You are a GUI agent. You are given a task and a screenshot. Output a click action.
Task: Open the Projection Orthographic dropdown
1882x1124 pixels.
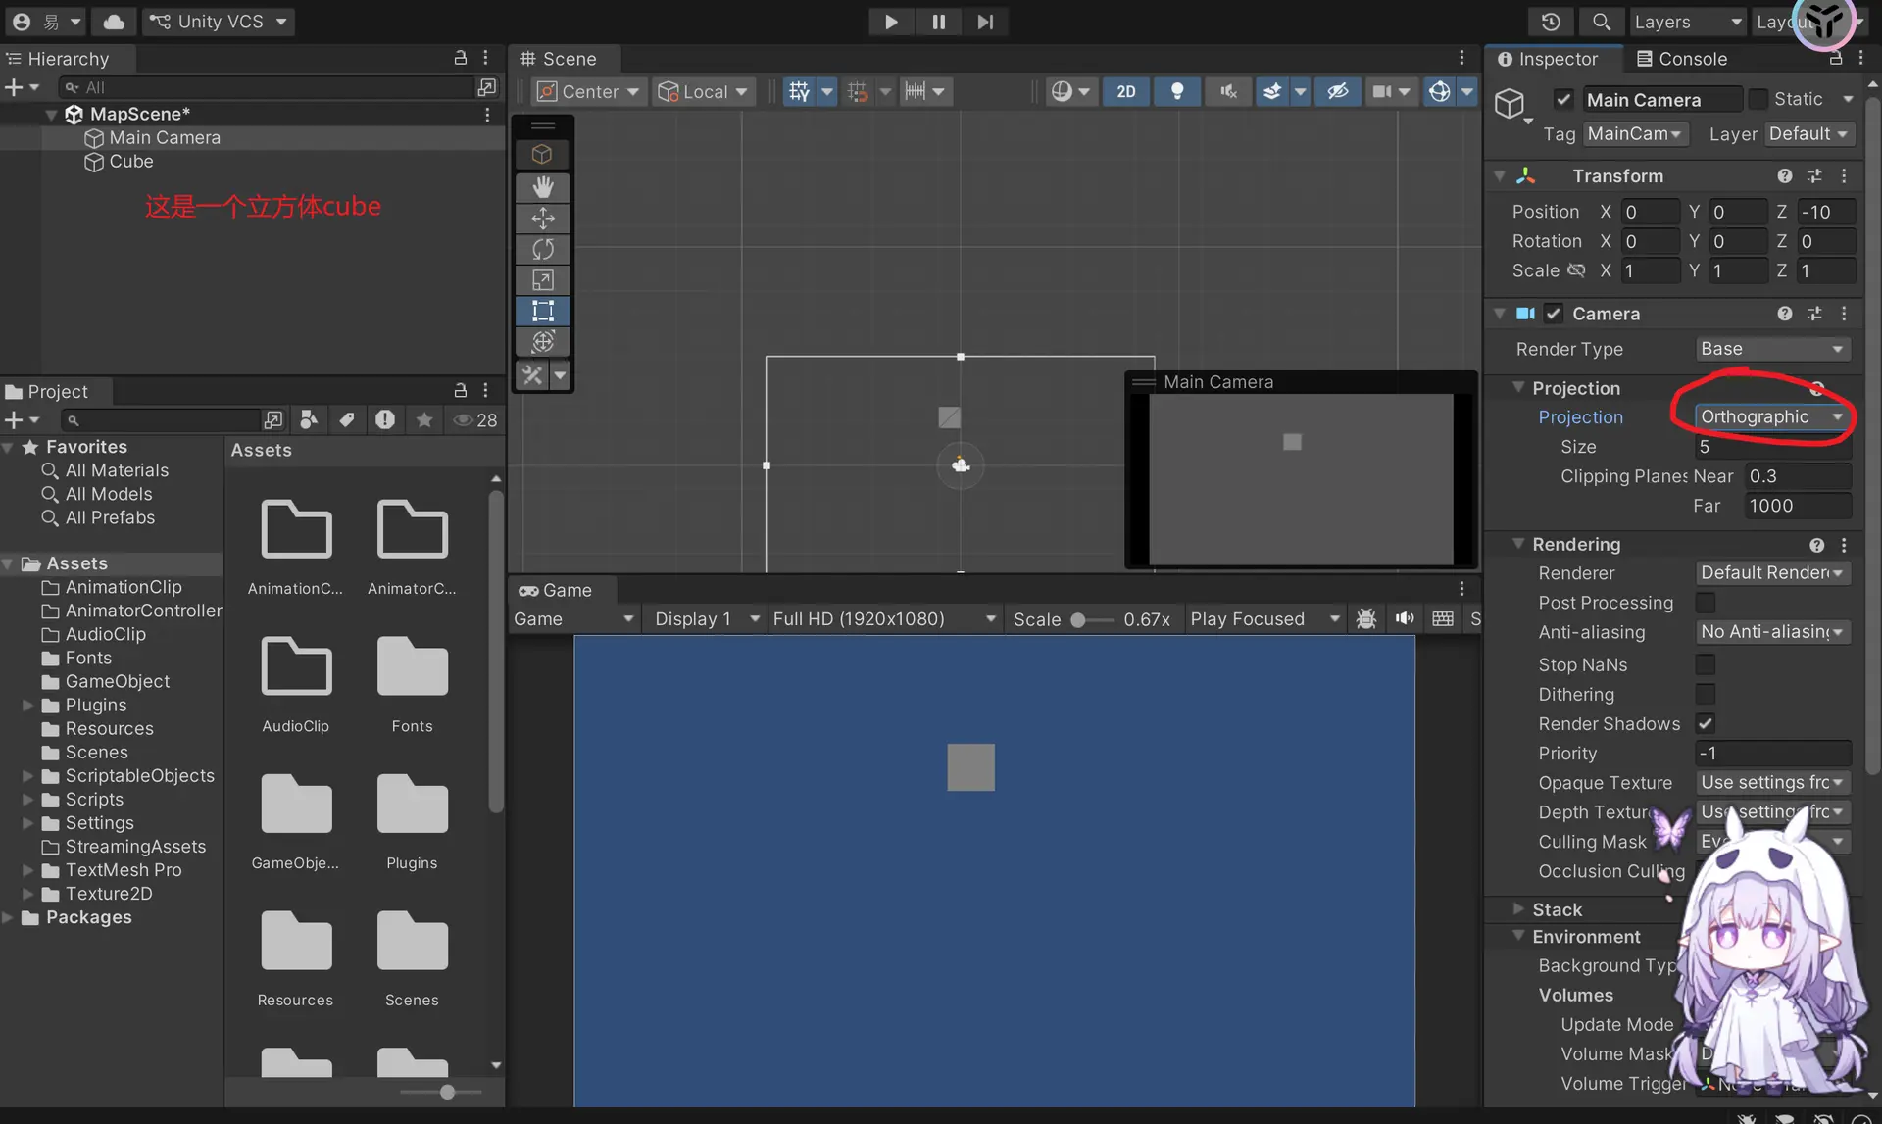pos(1772,416)
